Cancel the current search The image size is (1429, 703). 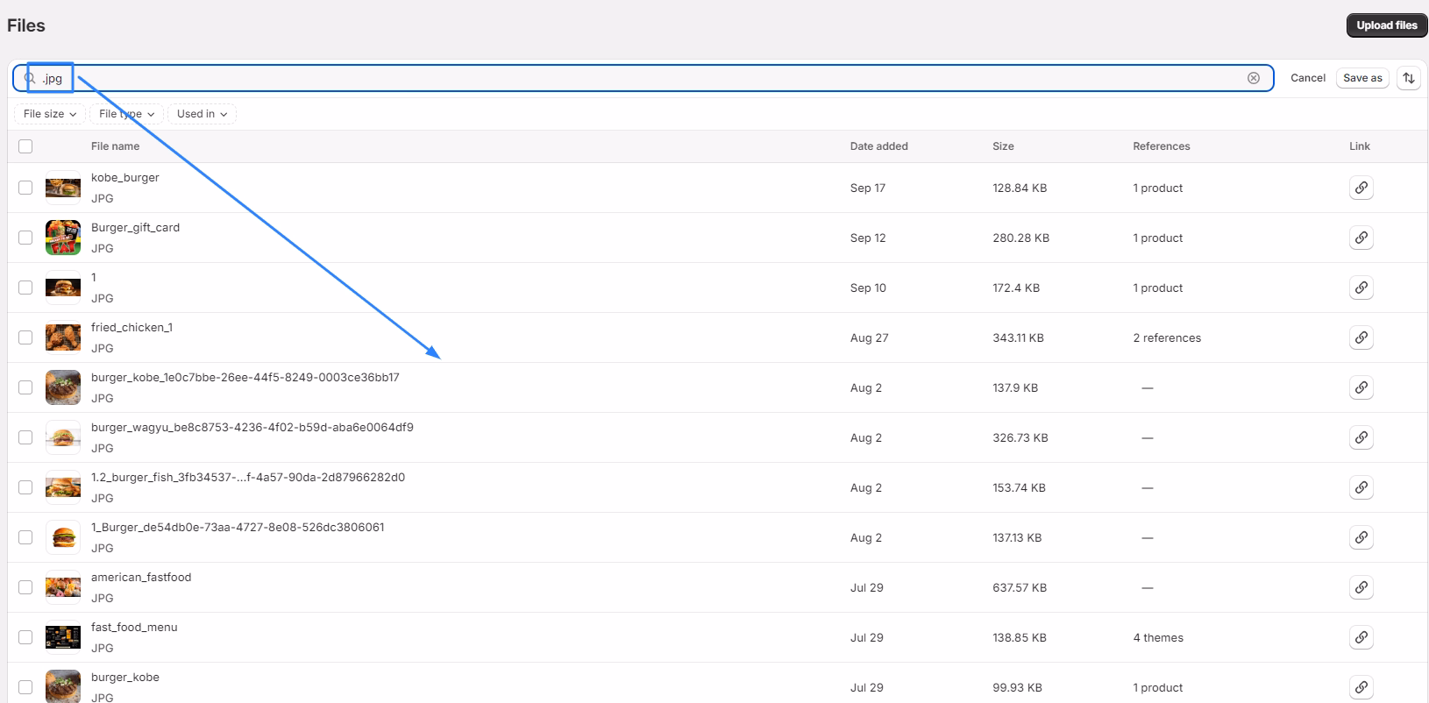pyautogui.click(x=1308, y=78)
